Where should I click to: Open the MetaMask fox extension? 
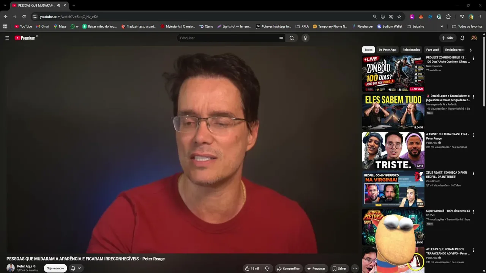[x=421, y=17]
